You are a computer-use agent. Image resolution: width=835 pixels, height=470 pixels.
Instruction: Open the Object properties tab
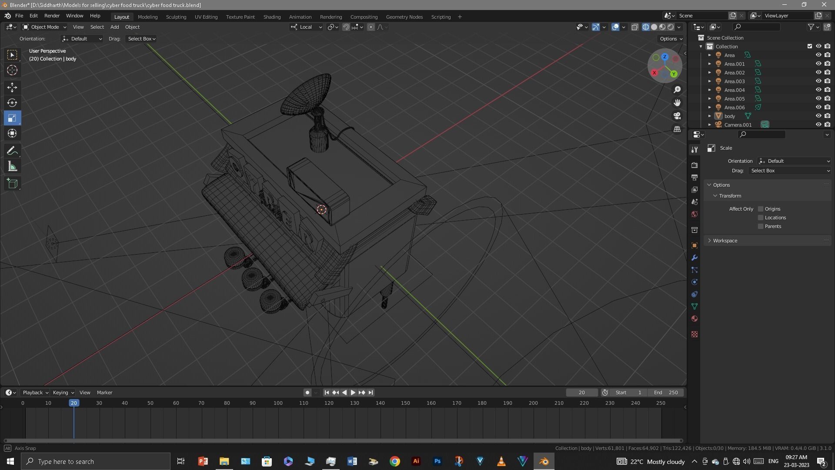[695, 245]
